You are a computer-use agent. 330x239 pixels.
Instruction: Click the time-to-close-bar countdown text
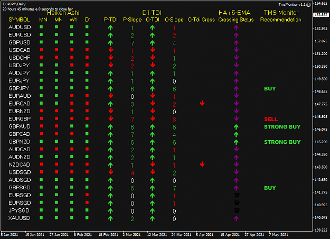pos(37,9)
